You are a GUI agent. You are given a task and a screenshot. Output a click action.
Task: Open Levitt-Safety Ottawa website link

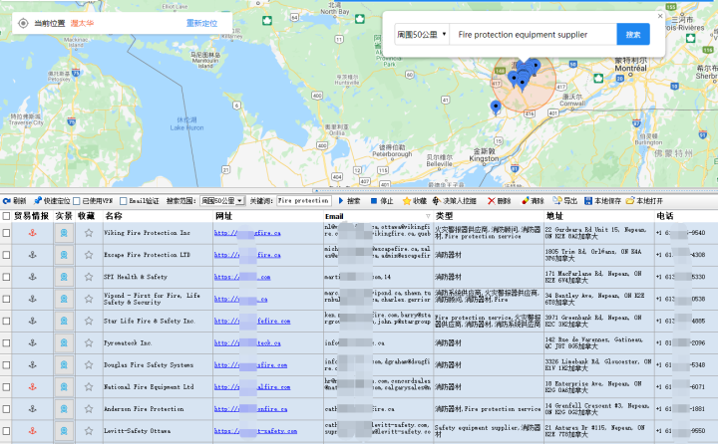(x=255, y=431)
